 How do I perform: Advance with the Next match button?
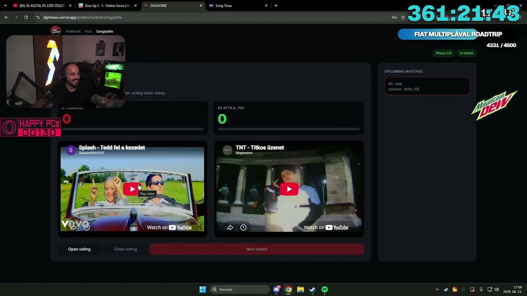tap(257, 249)
